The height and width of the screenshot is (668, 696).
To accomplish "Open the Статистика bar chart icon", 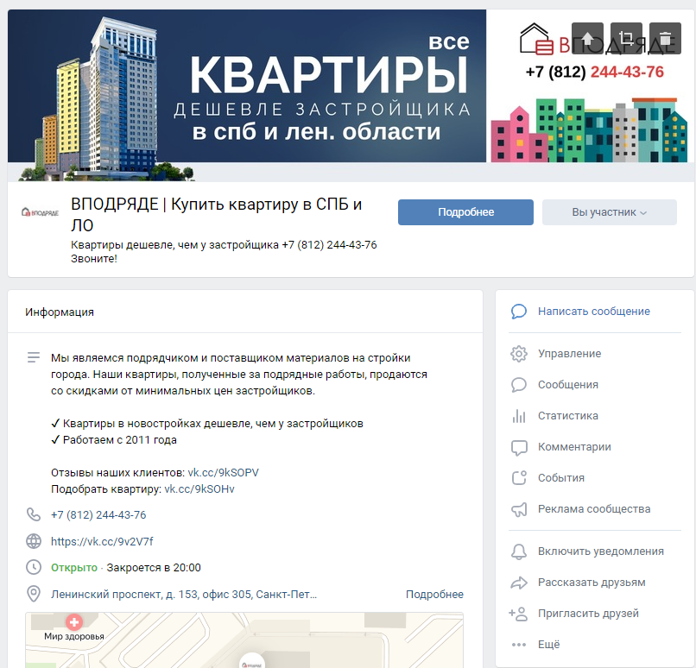I will point(519,416).
